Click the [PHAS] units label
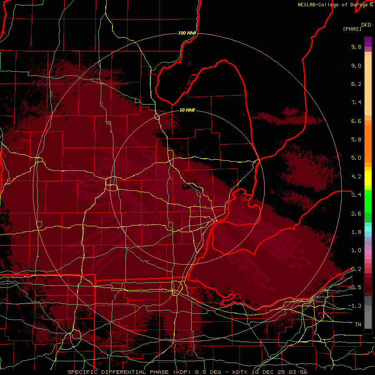Viewport: 375px width, 375px height. [x=352, y=29]
